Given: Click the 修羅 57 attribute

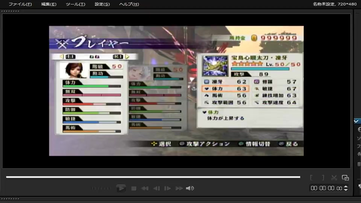Looking at the screenshot, I should [275, 82].
